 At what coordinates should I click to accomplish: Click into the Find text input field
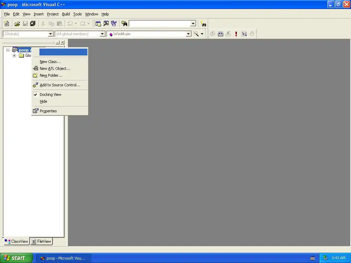tap(160, 24)
